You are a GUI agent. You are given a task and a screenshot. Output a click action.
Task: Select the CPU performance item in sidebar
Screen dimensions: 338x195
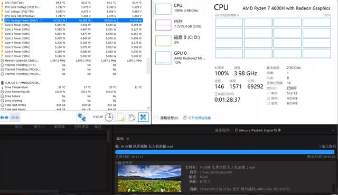coord(180,8)
